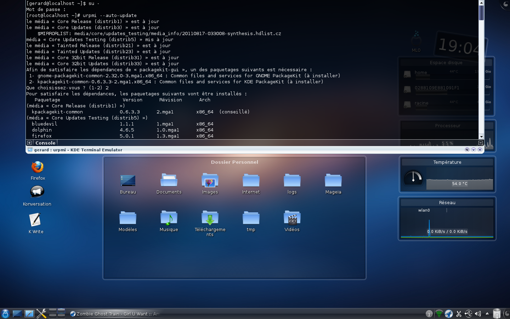Screen dimensions: 510x319
Task: Open the Klipper scissors clipboard icon
Action: click(459, 314)
